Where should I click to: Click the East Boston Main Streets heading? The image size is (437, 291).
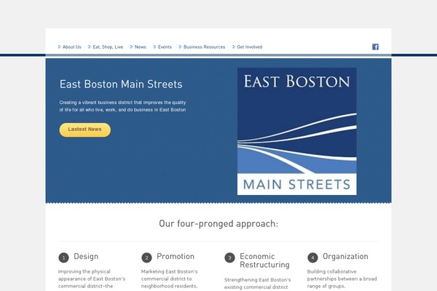tap(121, 84)
